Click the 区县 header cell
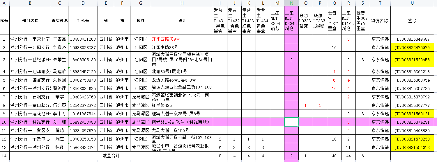This screenshot has width=437, height=162. pyautogui.click(x=141, y=21)
